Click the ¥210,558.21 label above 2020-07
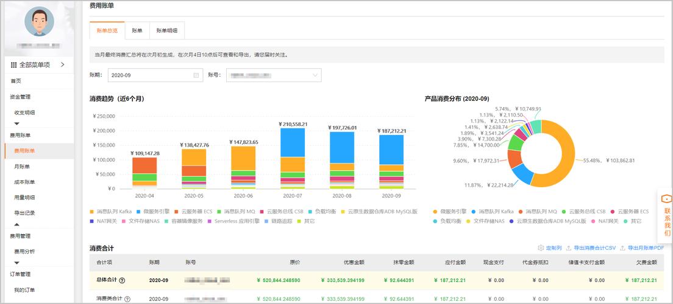Image resolution: width=673 pixels, height=304 pixels. click(x=293, y=124)
